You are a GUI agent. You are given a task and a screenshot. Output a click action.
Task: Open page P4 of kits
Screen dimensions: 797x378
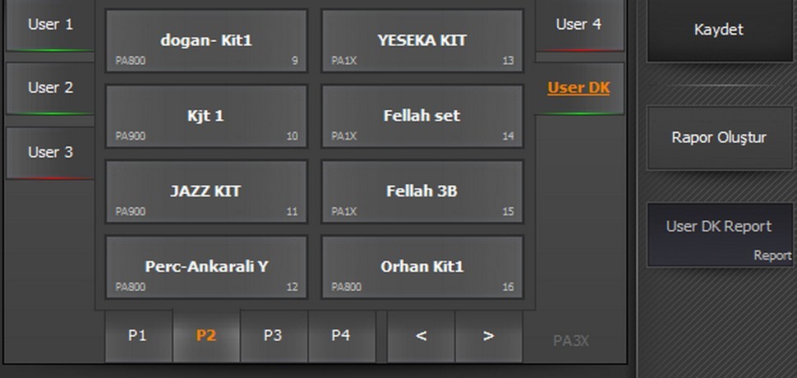tap(340, 335)
